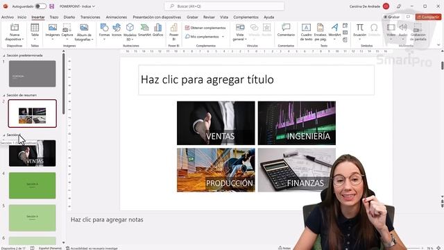Open Vista general zoom options

240,32
